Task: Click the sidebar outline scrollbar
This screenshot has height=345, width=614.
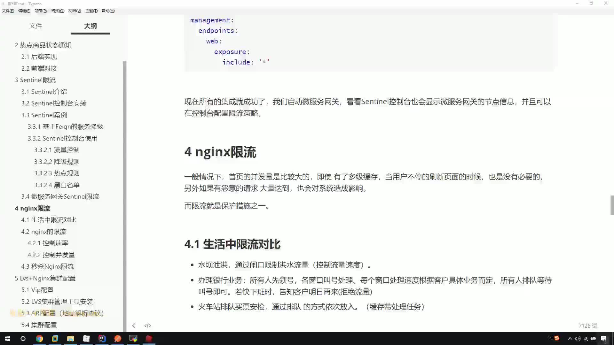Action: tap(124, 196)
